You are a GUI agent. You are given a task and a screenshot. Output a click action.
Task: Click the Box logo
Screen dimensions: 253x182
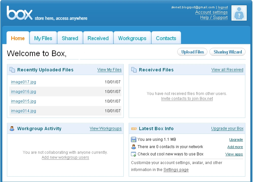[x=20, y=13]
